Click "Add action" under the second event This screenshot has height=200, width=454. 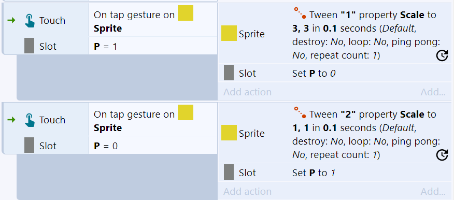click(247, 191)
